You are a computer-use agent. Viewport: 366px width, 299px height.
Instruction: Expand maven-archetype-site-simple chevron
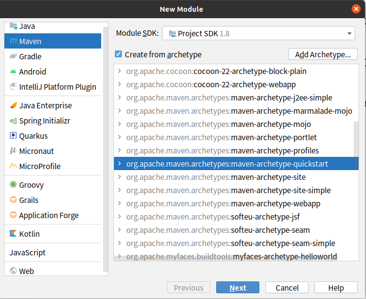(119, 190)
